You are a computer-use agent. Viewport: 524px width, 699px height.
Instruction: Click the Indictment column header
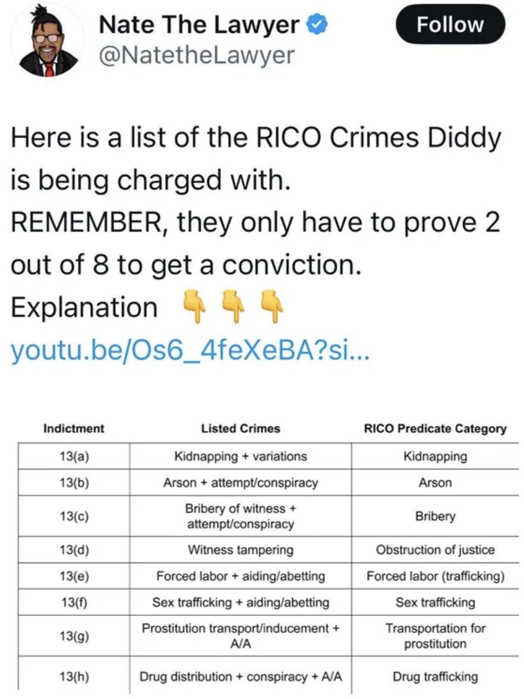(74, 429)
